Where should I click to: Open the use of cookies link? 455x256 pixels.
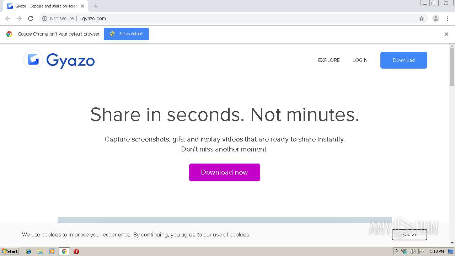231,235
